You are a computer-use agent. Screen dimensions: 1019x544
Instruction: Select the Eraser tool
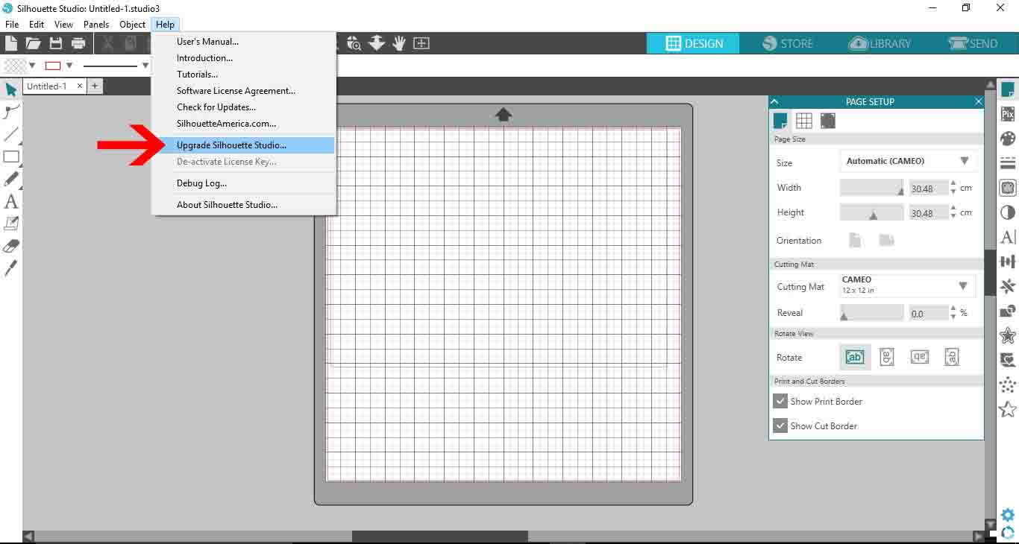point(11,246)
